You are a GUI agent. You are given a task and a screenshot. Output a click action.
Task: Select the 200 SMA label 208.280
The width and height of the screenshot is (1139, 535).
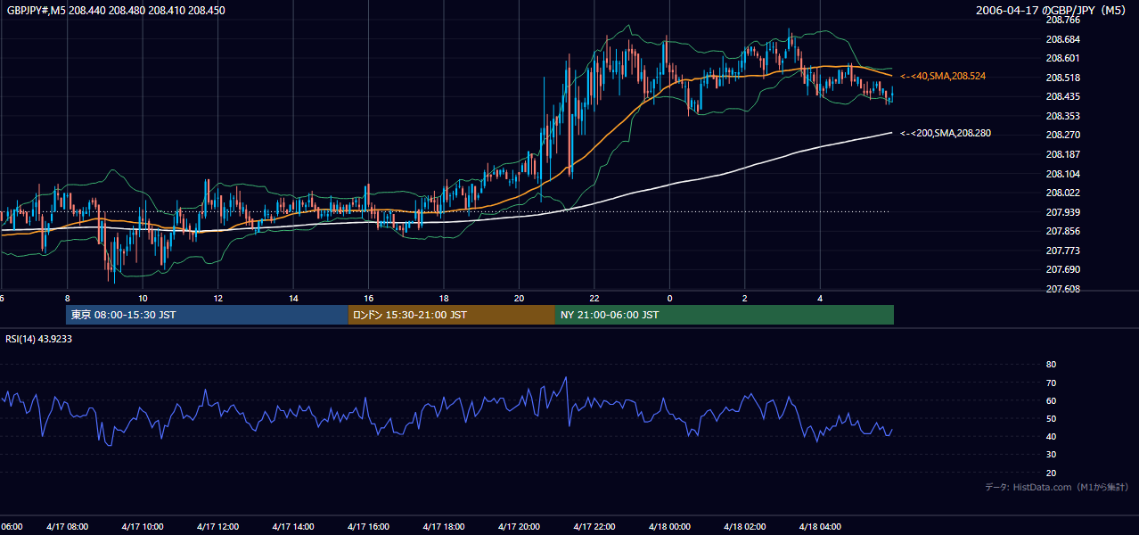click(x=946, y=133)
